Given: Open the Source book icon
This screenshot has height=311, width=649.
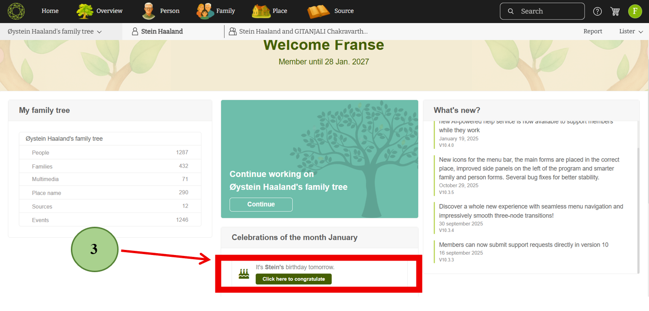Looking at the screenshot, I should coord(318,11).
